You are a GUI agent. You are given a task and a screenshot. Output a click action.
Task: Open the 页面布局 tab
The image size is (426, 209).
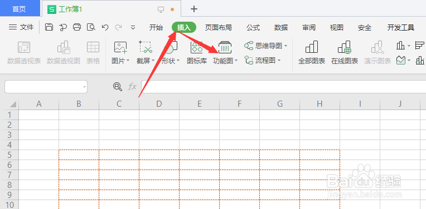(x=218, y=27)
